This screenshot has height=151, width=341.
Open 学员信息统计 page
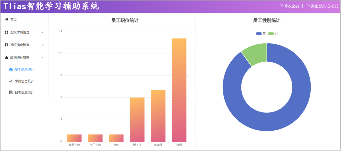click(24, 81)
